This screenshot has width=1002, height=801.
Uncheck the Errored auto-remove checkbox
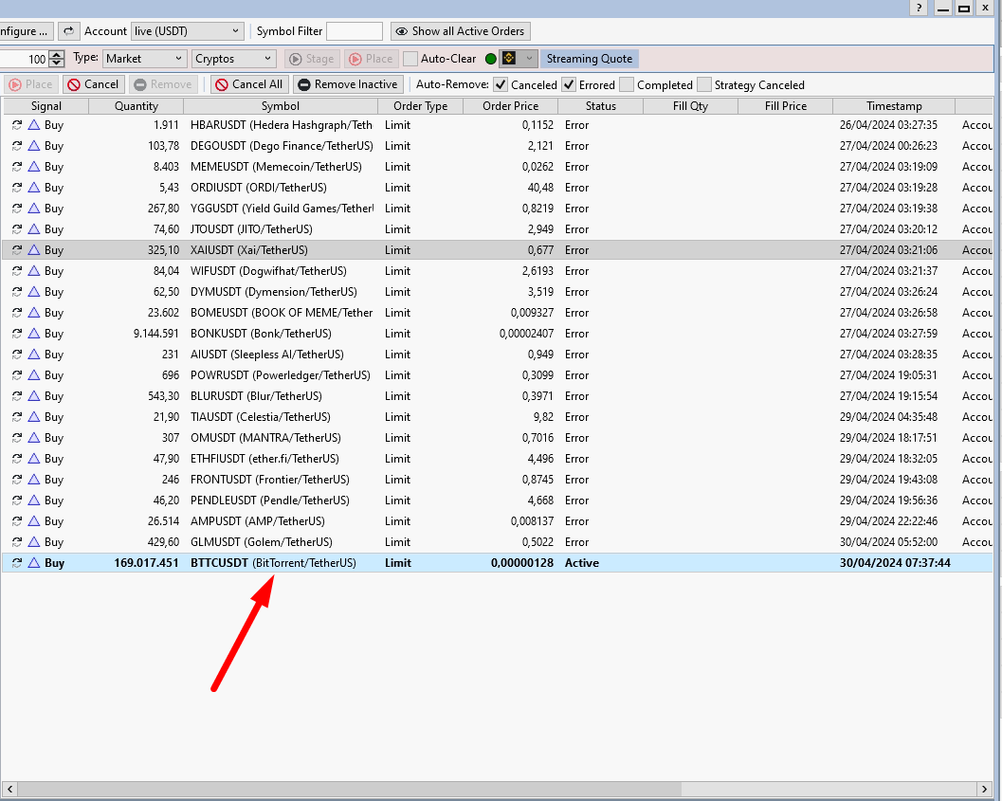click(x=569, y=85)
